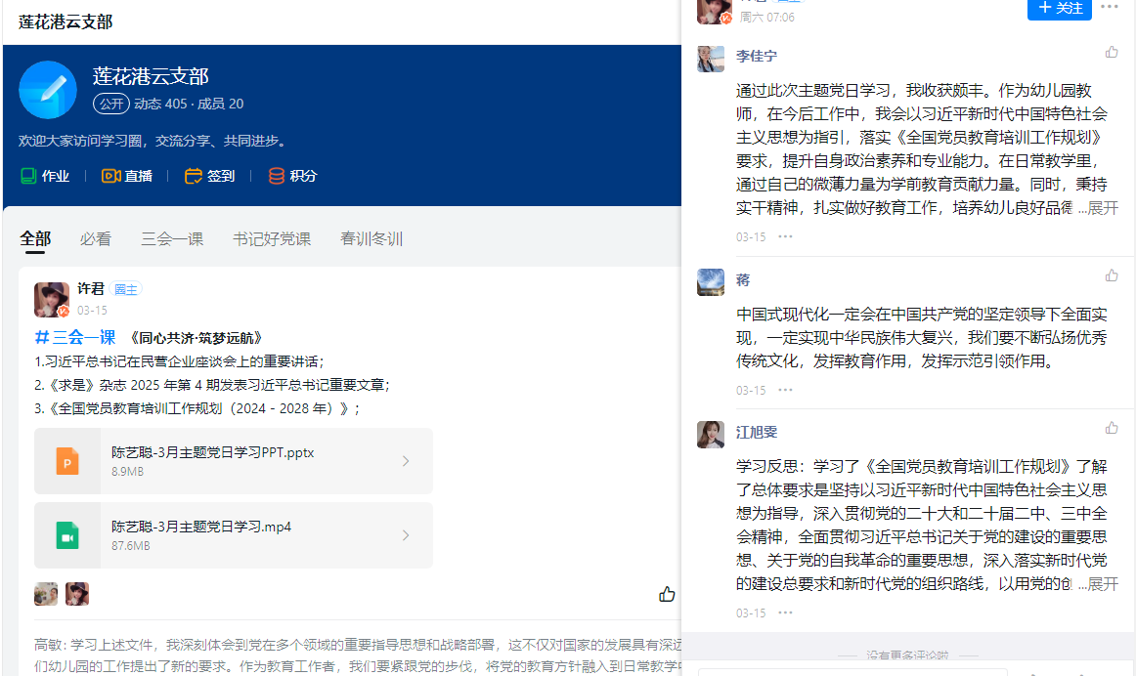Click the second liker avatar under the post
The height and width of the screenshot is (676, 1136).
[x=77, y=594]
